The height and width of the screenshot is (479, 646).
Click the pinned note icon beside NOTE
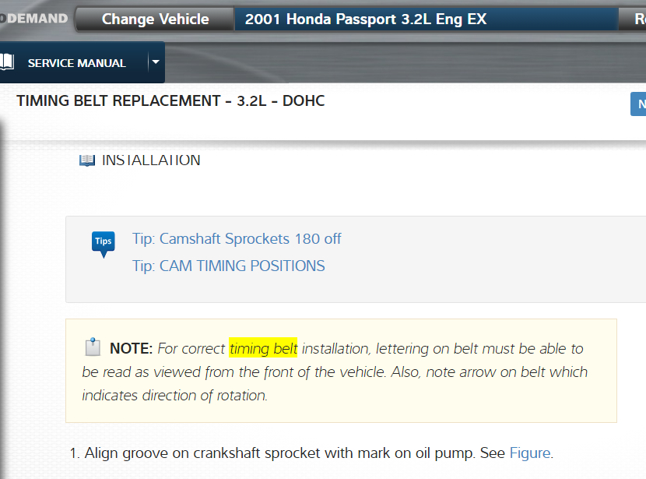[93, 347]
